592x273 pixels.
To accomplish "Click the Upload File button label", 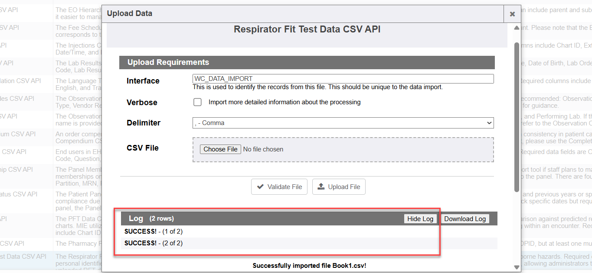I will click(344, 187).
